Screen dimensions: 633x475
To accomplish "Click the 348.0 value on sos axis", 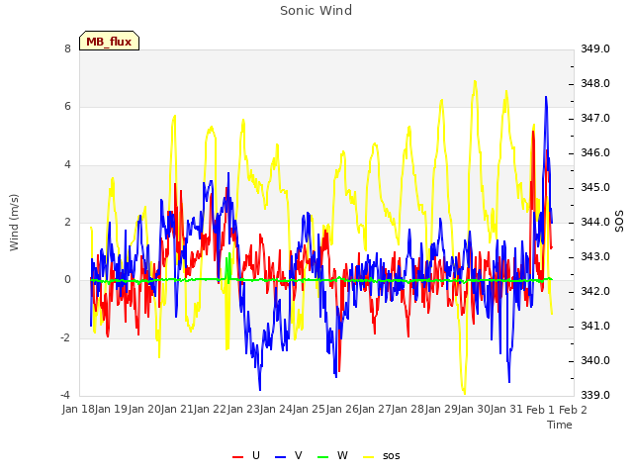I will (595, 83).
